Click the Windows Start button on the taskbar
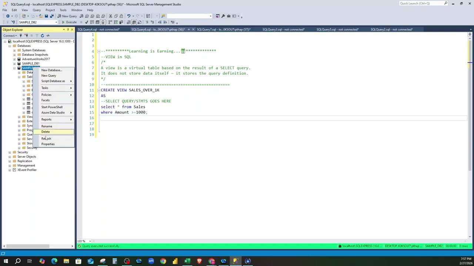The width and height of the screenshot is (474, 266). [6, 261]
